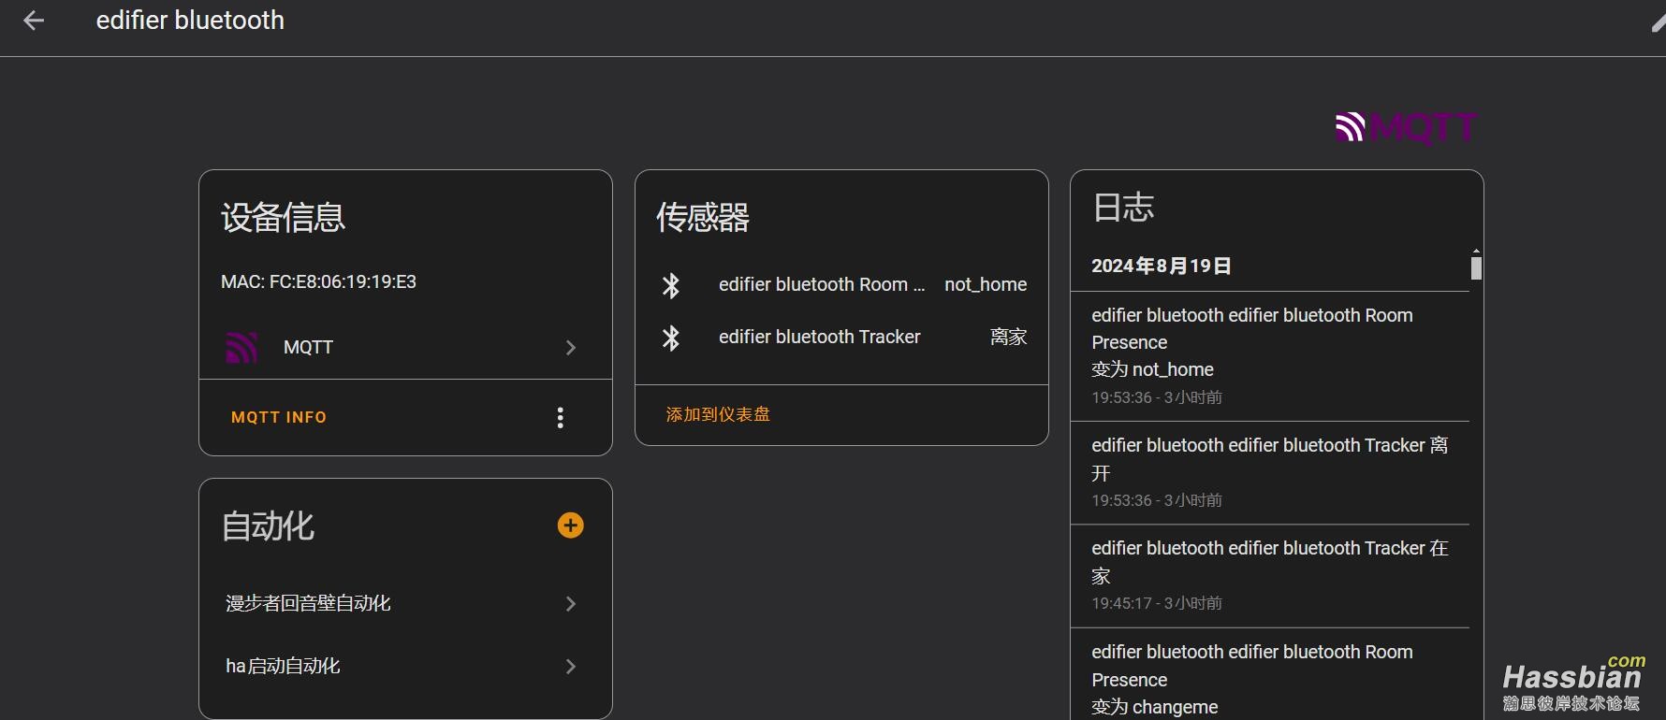Click the 传感器 card heading
Screen dimensions: 1666x720
tap(703, 217)
